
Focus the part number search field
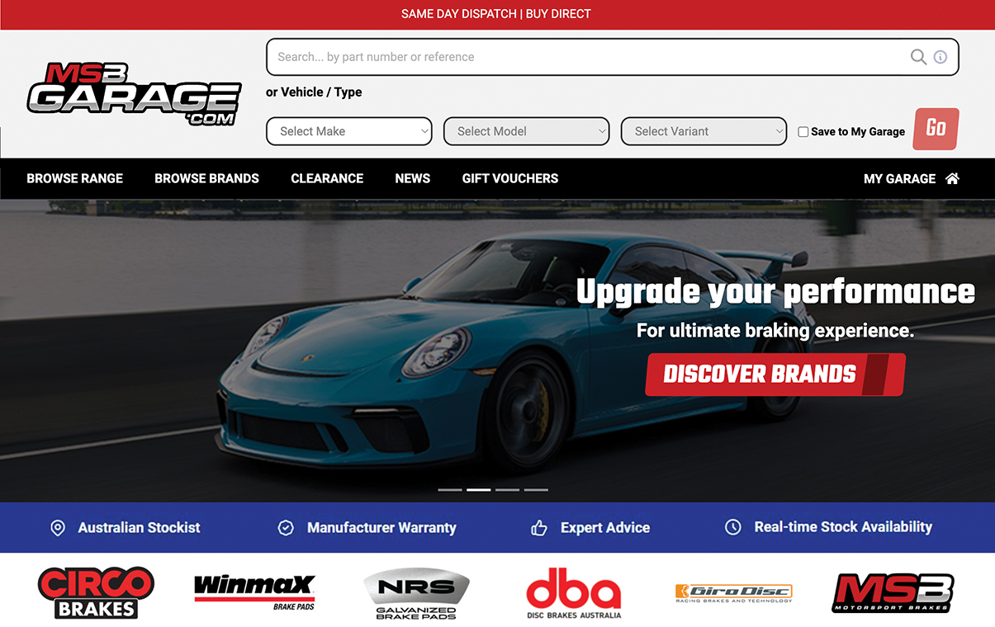pos(613,57)
